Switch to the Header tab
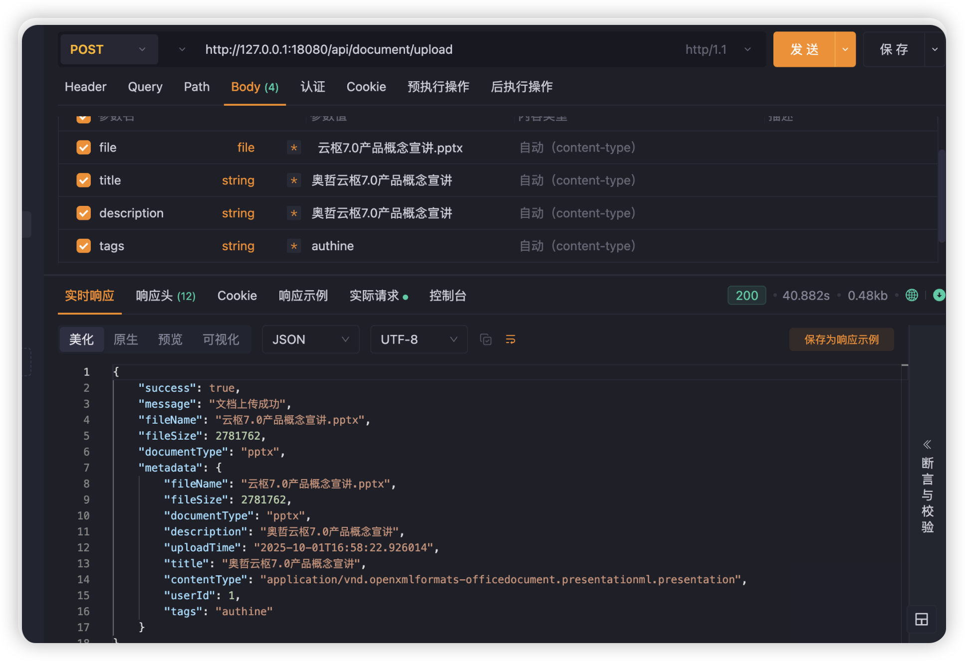965x661 pixels. tap(85, 87)
